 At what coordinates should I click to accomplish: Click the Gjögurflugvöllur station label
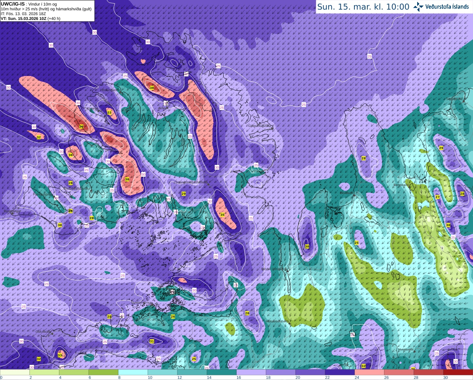click(x=261, y=126)
